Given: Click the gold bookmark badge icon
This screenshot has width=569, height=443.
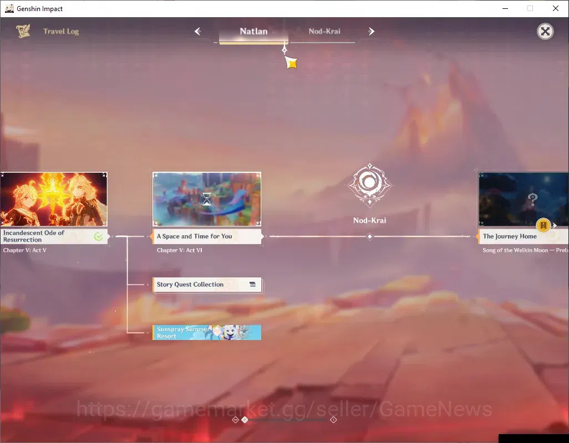Looking at the screenshot, I should tap(543, 225).
